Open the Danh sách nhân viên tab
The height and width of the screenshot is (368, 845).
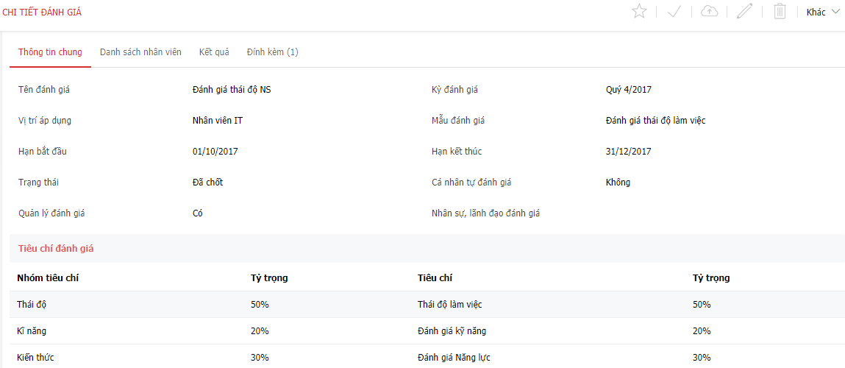(x=140, y=52)
